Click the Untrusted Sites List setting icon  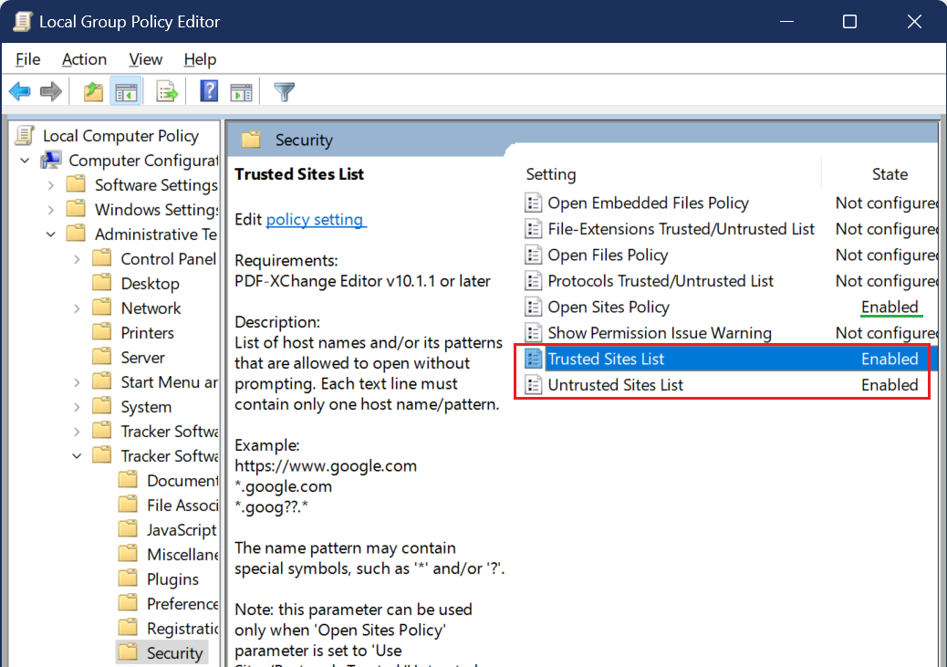[533, 385]
